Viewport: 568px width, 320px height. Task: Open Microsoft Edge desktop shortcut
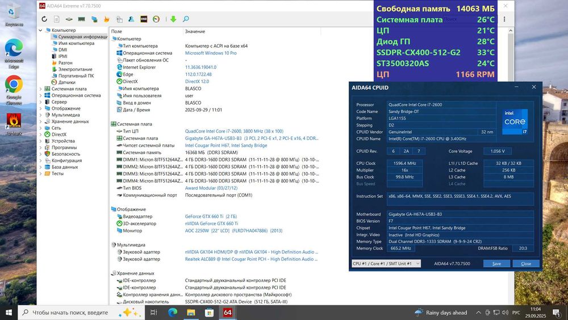14,53
